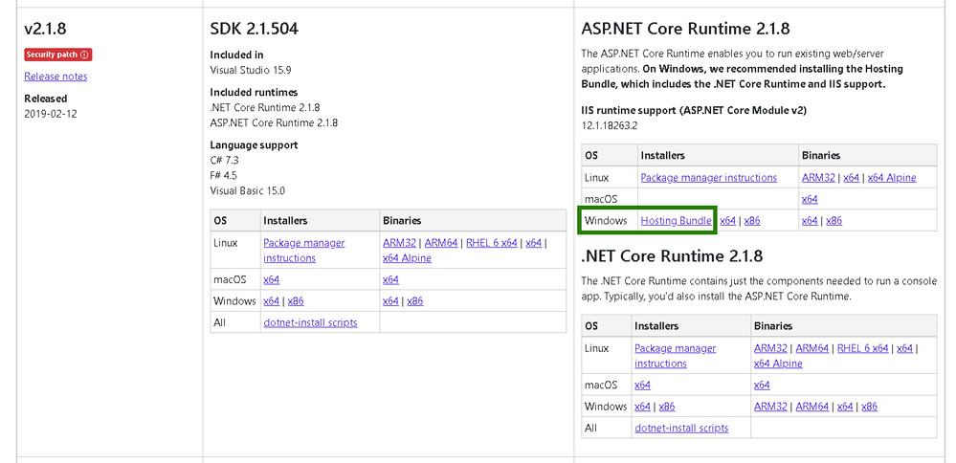Download SDK 2.1.504 Windows x86 installer
Image resolution: width=956 pixels, height=463 pixels.
click(x=296, y=300)
